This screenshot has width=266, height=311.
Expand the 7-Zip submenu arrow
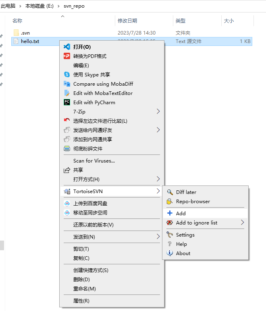158,111
